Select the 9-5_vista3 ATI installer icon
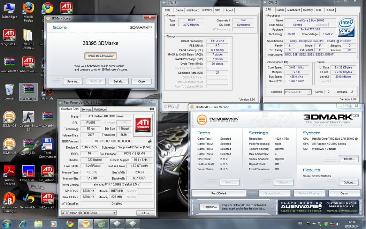Viewport: 366px width, 229px height. (x=9, y=38)
